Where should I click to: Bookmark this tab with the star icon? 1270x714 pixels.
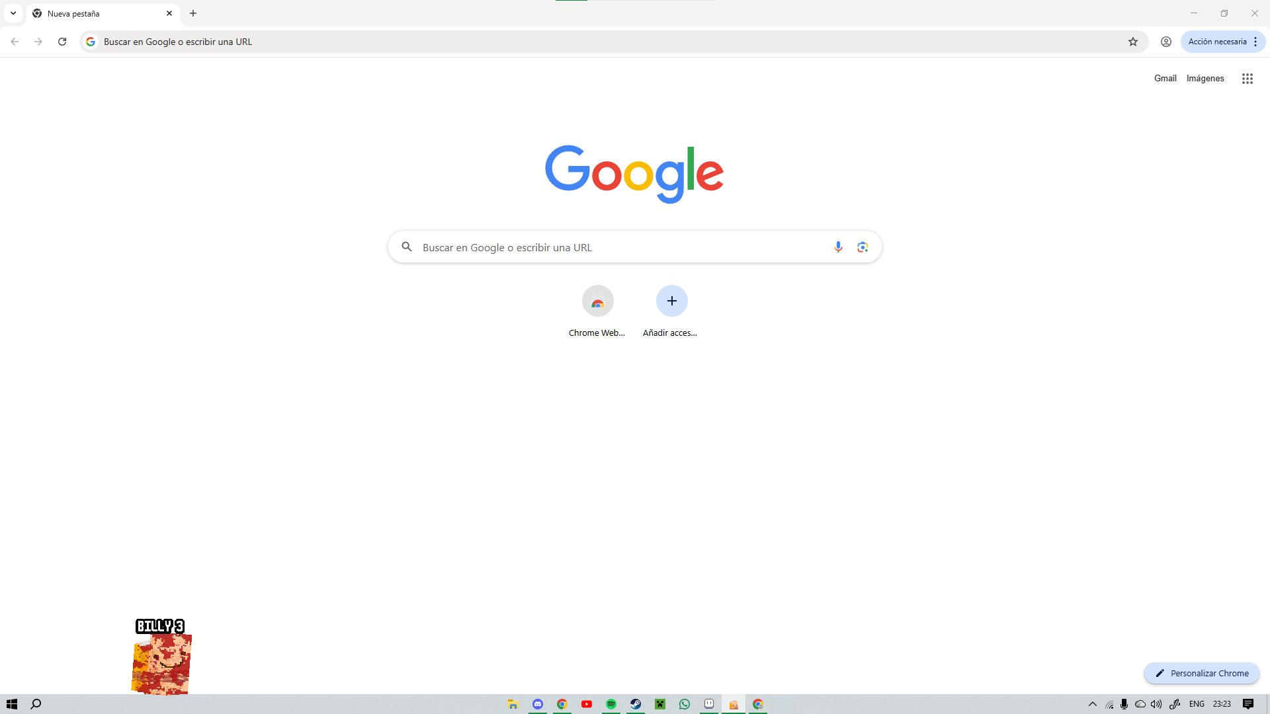(x=1133, y=42)
